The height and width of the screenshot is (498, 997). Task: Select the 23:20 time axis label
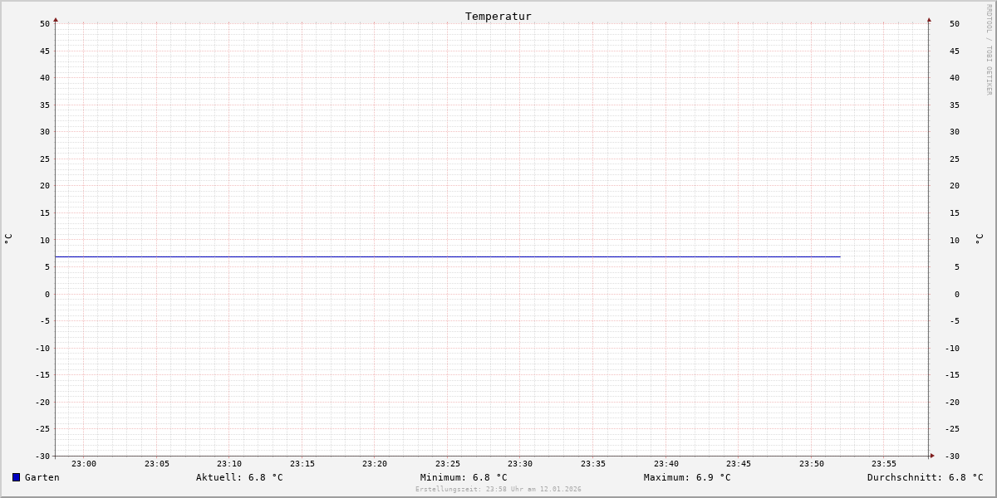coord(375,464)
